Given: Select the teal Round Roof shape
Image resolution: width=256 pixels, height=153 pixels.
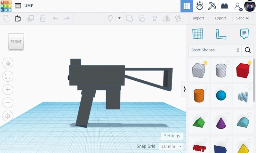Looking at the screenshot, I should tap(243, 122).
